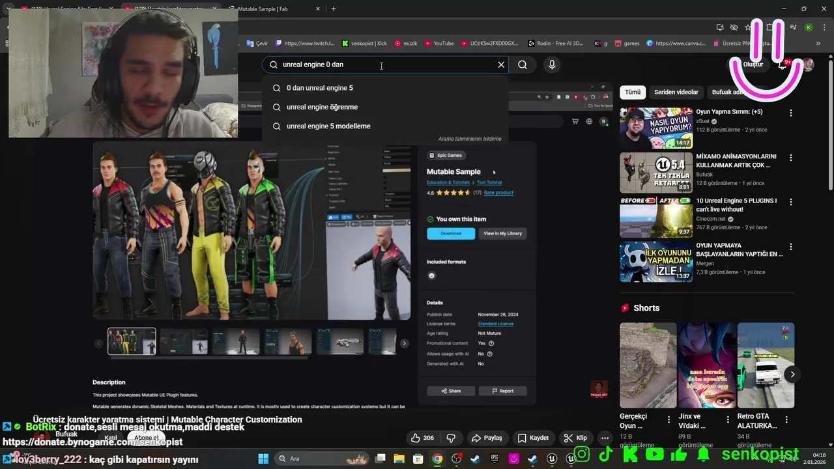Like the video with 306 likes
Viewport: 834px width, 469px height.
[x=422, y=438]
